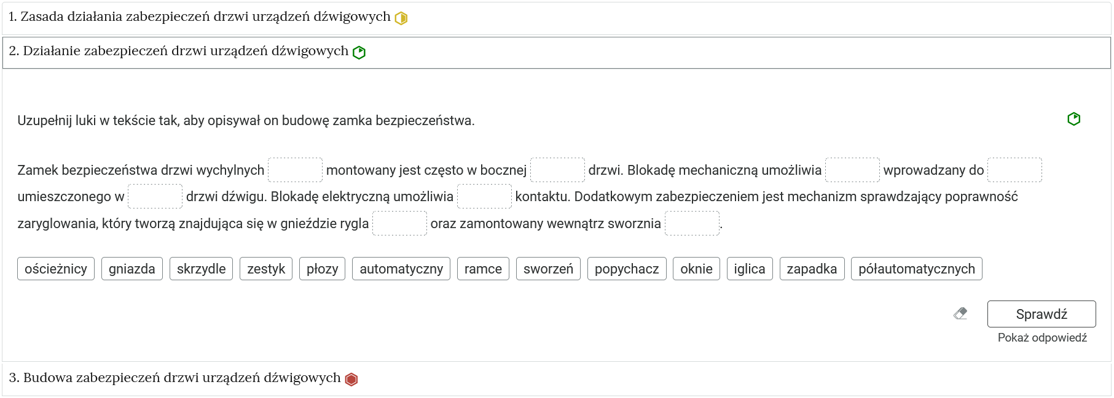Select the word tile ościeżnicy

tap(55, 268)
